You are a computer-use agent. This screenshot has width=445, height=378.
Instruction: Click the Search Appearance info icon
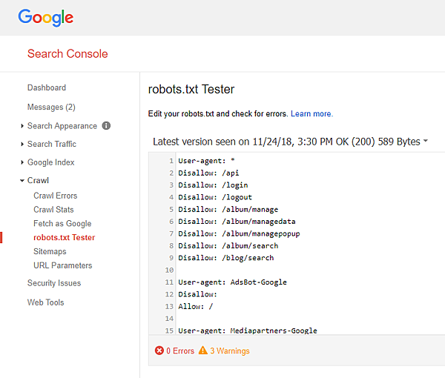pos(106,126)
